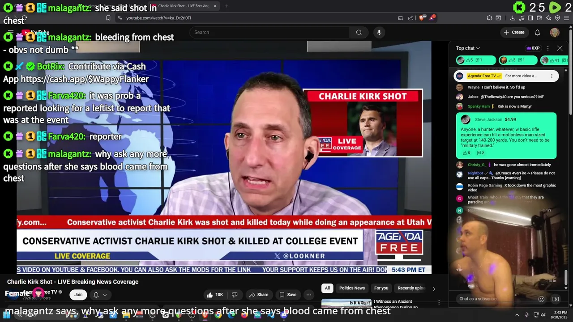Like Steve Jackson's $4.99 Super Chat
The width and height of the screenshot is (573, 322).
pyautogui.click(x=466, y=153)
